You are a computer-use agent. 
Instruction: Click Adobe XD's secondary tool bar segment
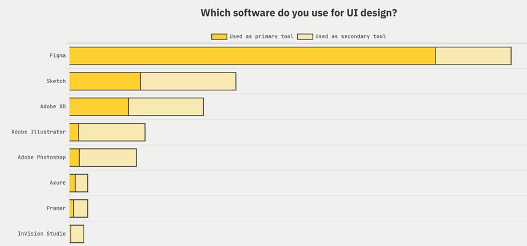tap(166, 106)
